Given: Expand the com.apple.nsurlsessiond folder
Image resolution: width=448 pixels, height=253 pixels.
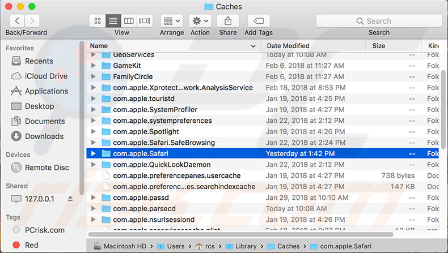Looking at the screenshot, I should pos(93,220).
